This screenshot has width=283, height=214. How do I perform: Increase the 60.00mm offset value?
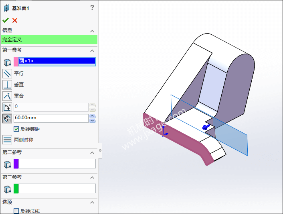pyautogui.click(x=93, y=116)
